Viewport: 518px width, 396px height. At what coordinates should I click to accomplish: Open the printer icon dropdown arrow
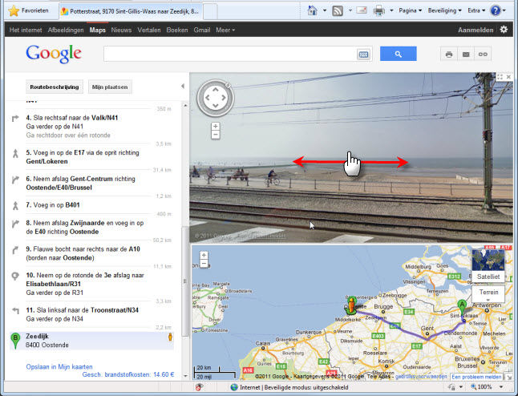pyautogui.click(x=391, y=10)
